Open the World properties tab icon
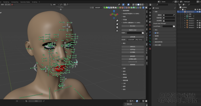The width and height of the screenshot is (201, 106). pos(150,25)
